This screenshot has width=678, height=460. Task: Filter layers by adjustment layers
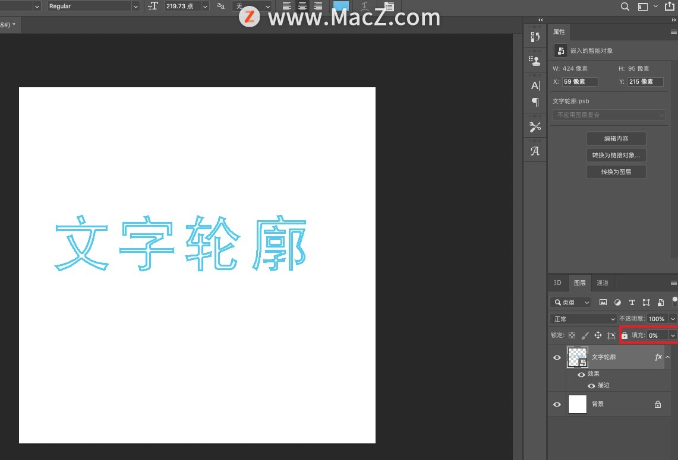(617, 302)
